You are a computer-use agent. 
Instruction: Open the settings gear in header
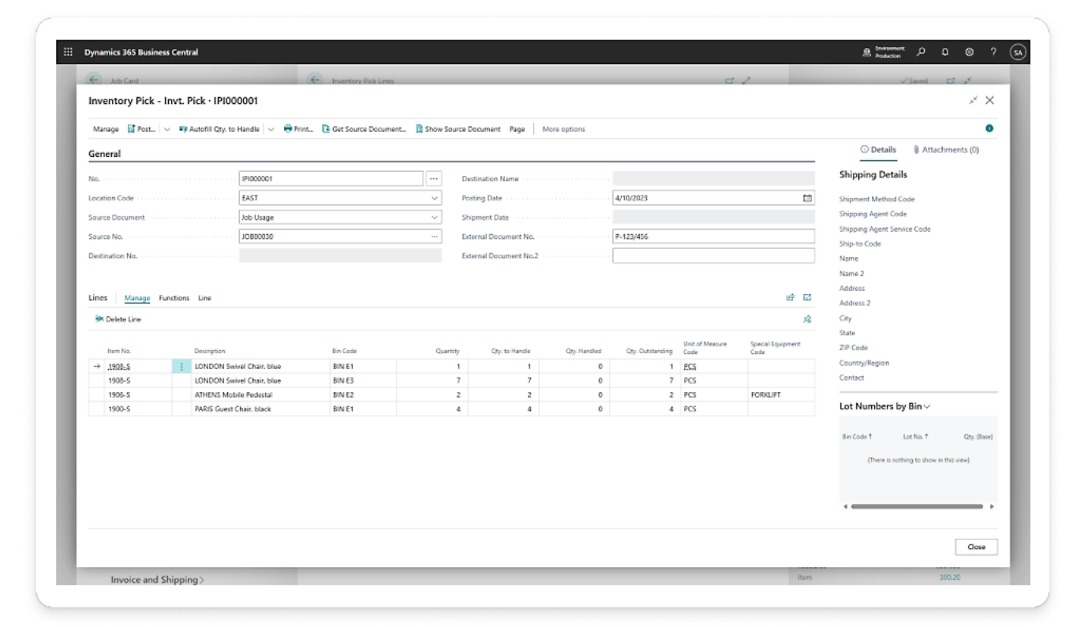point(969,52)
